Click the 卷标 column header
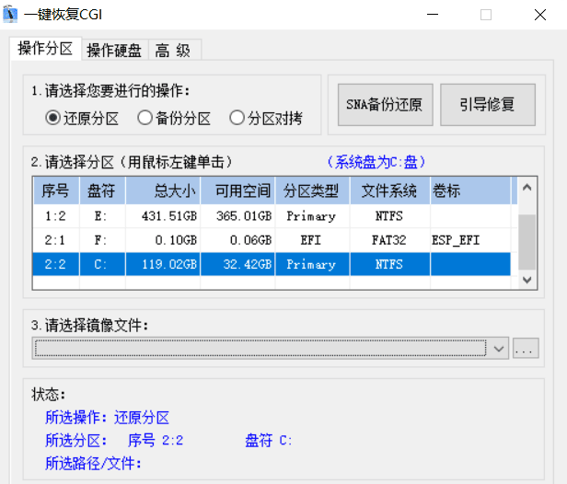The image size is (567, 484). [470, 190]
